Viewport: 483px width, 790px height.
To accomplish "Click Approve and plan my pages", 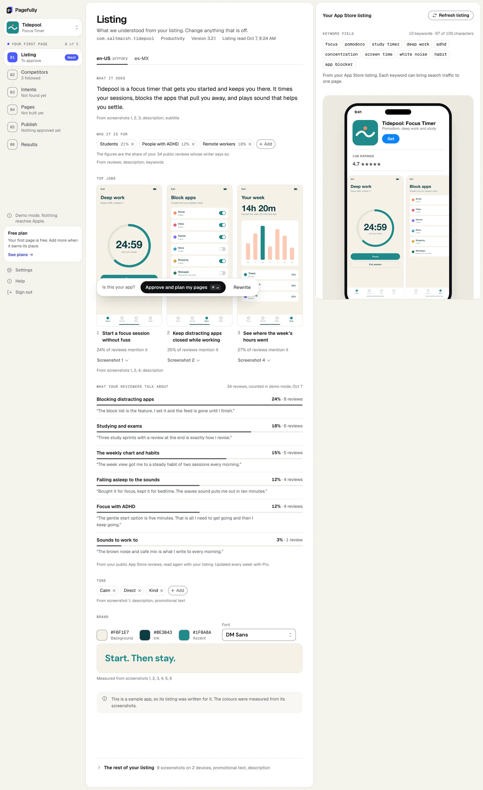I will point(183,287).
